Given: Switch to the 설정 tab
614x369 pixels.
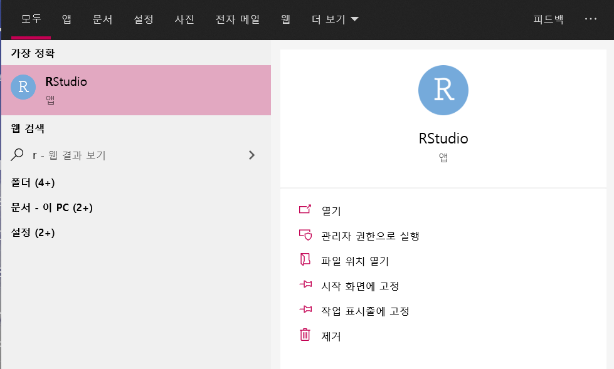Looking at the screenshot, I should click(x=144, y=19).
